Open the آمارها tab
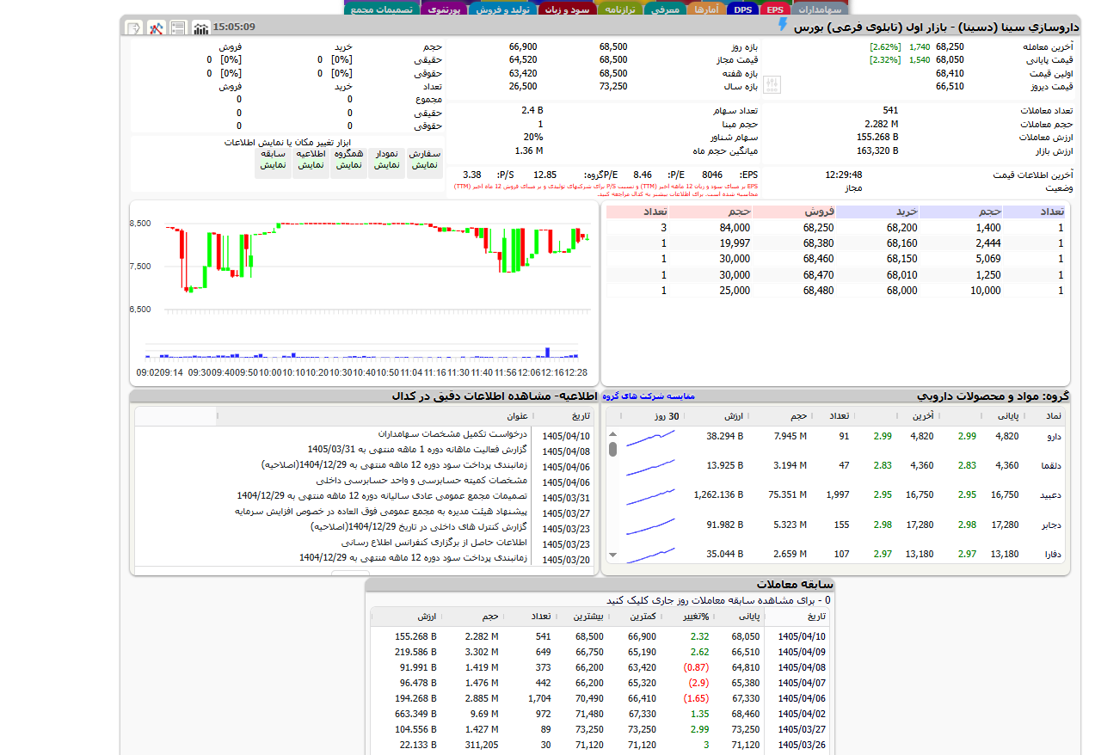The height and width of the screenshot is (755, 1095). [x=706, y=9]
